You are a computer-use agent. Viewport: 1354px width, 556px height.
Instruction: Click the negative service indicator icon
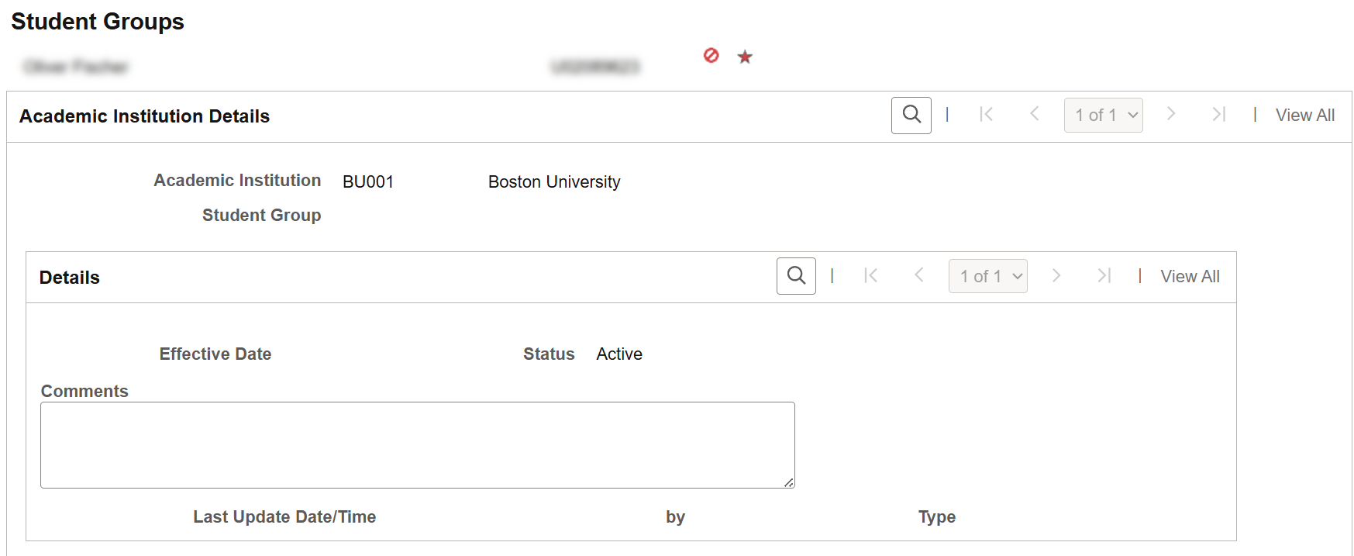pyautogui.click(x=711, y=56)
